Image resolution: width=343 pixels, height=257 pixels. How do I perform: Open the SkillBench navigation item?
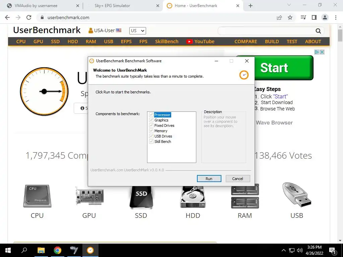click(x=167, y=41)
